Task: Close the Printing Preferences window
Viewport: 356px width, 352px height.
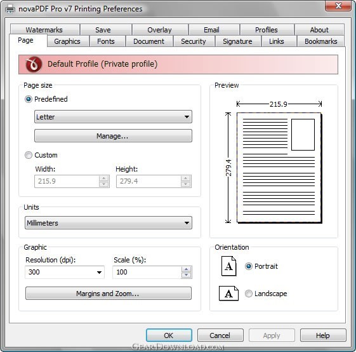Action: pyautogui.click(x=338, y=6)
